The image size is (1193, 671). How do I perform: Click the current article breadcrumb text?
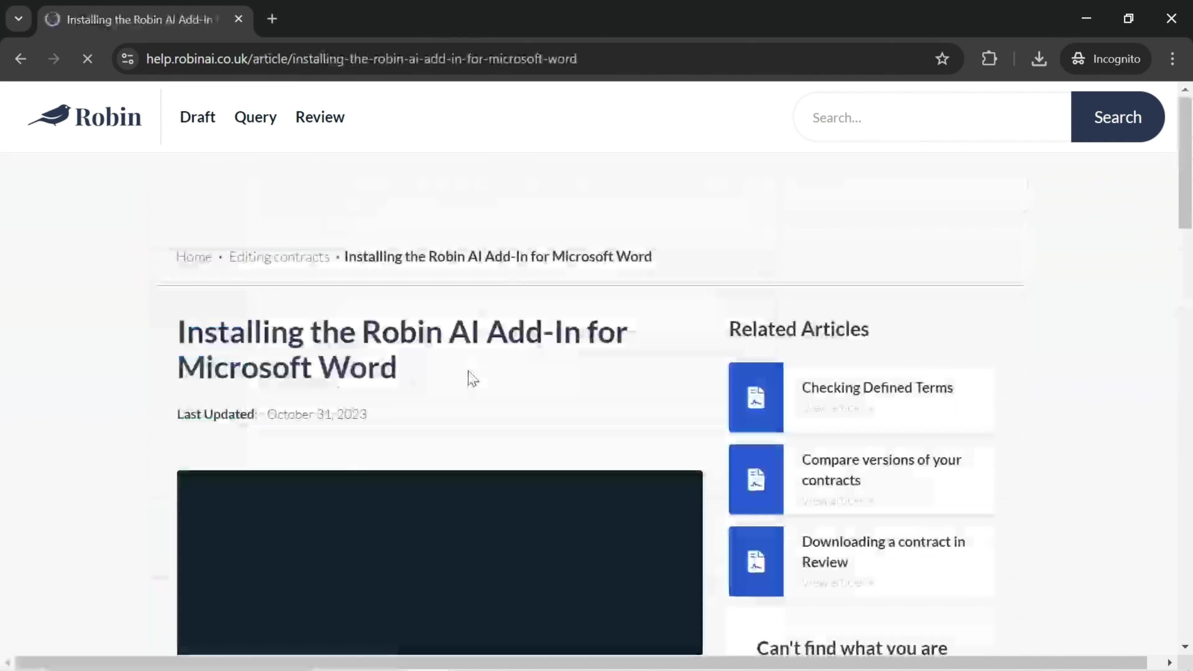point(498,257)
